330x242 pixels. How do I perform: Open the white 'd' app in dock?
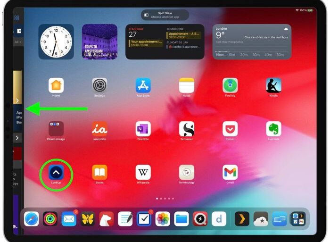(x=219, y=219)
